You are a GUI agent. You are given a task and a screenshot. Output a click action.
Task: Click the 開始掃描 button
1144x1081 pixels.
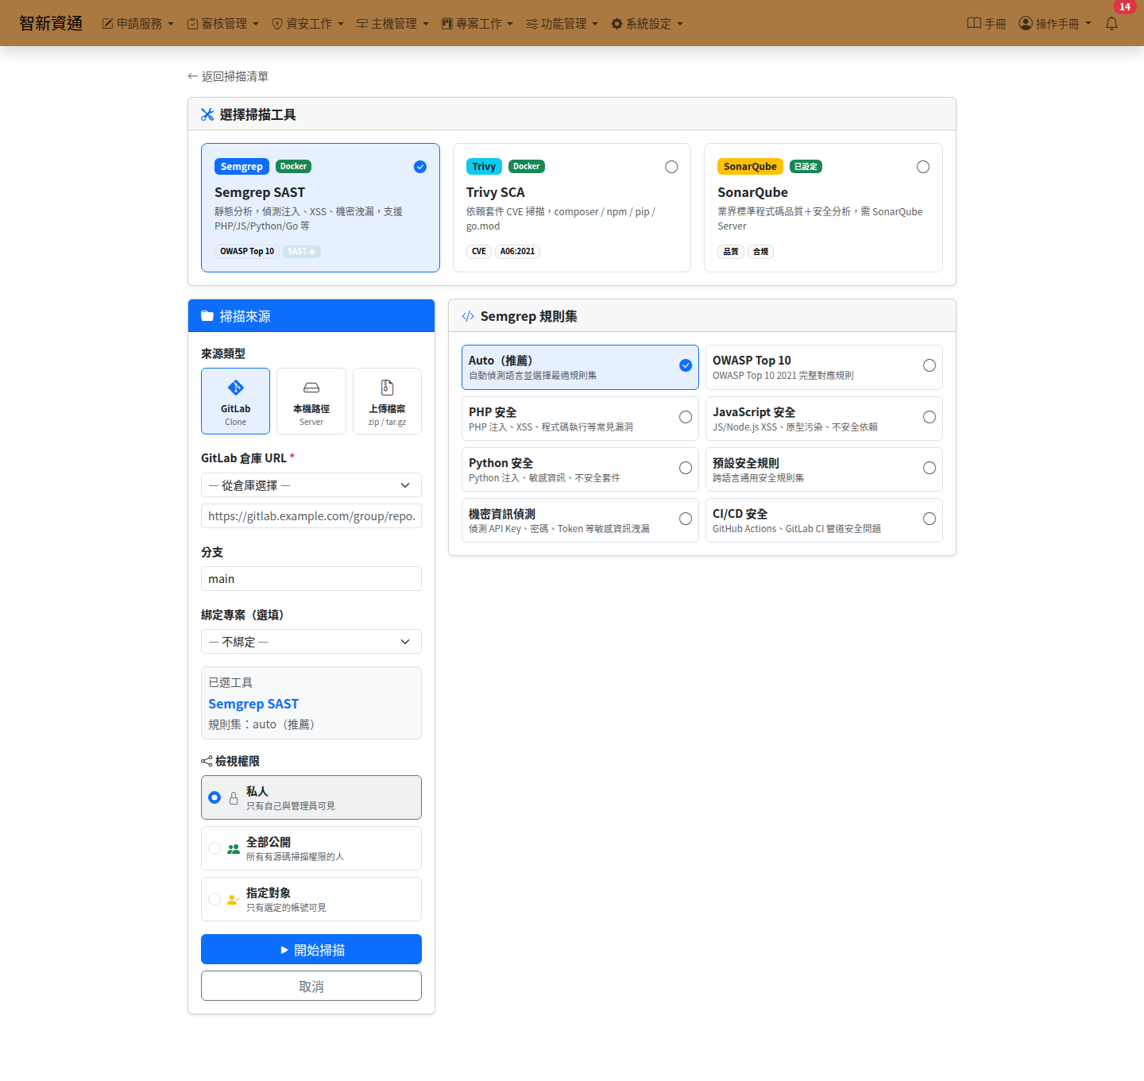(311, 949)
